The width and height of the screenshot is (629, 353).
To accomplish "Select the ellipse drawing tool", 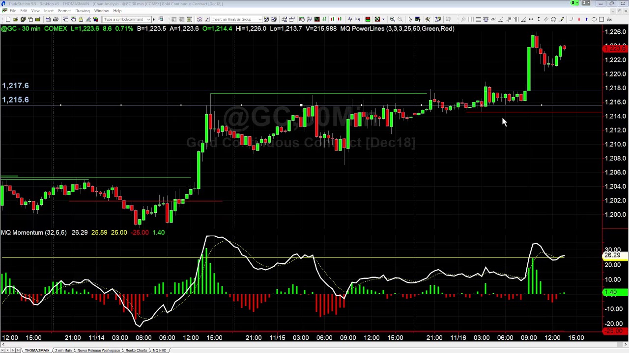I will (x=594, y=19).
